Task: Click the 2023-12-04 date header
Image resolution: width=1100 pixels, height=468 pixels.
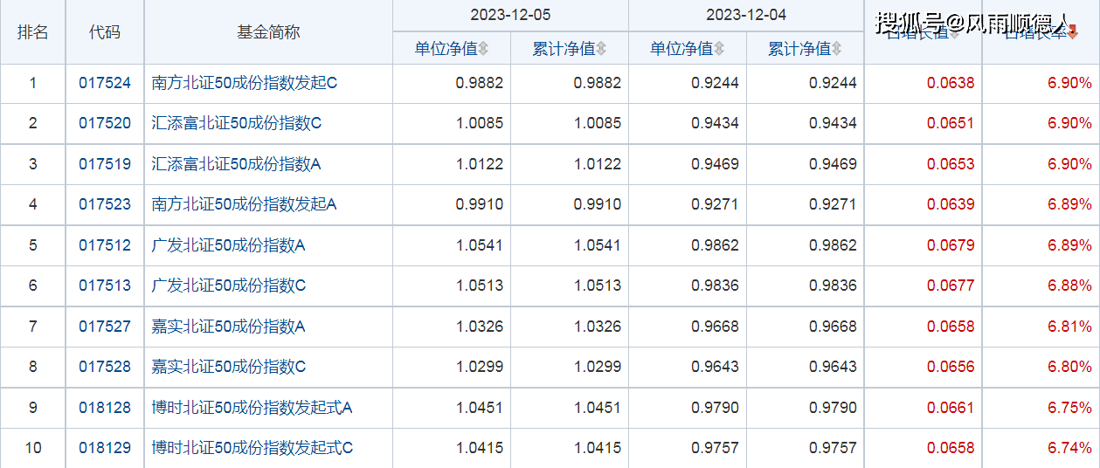Action: point(746,16)
